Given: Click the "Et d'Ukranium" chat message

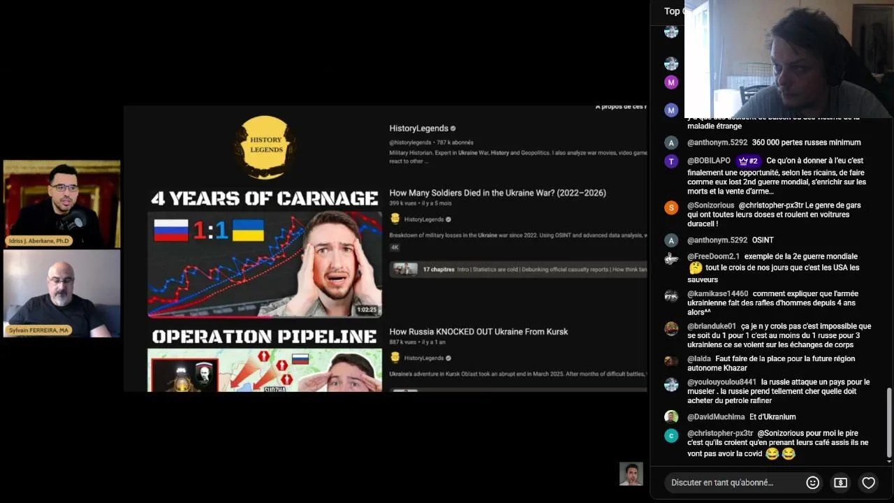Looking at the screenshot, I should 772,417.
